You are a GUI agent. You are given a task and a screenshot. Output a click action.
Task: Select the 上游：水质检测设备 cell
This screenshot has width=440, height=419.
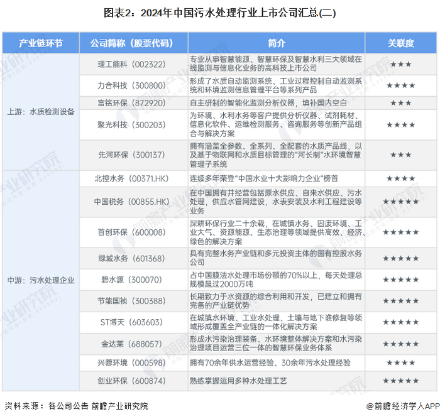click(41, 112)
